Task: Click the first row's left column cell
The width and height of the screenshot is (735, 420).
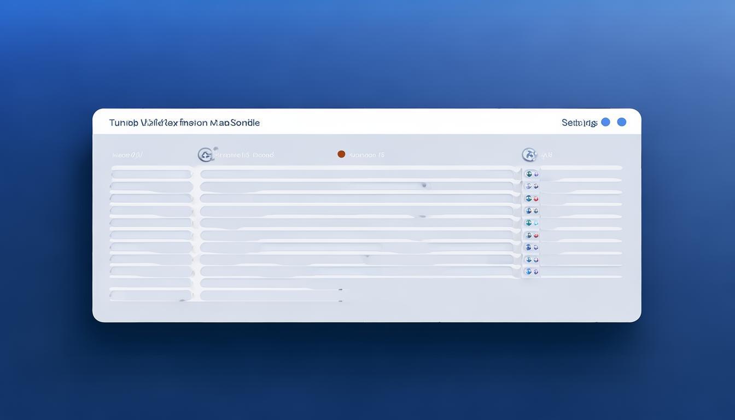Action: click(x=151, y=174)
